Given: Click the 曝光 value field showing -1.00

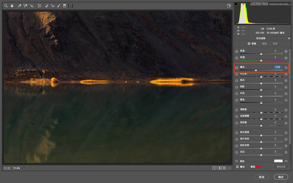Looking at the screenshot, I should coord(277,67).
